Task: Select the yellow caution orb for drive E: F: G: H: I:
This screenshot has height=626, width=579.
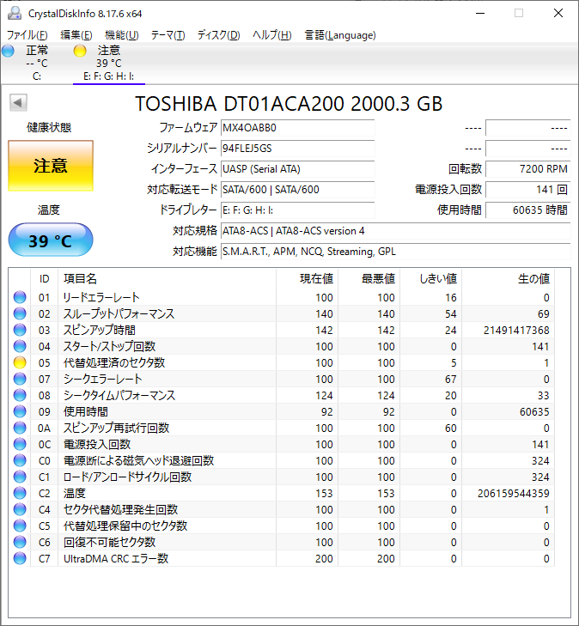Action: [80, 51]
